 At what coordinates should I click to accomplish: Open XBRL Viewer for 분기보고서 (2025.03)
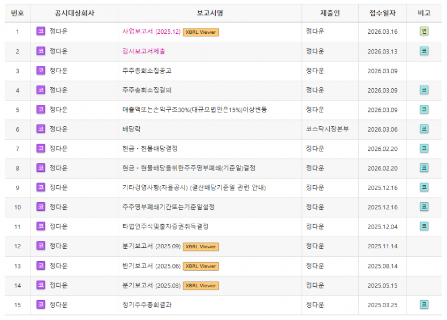click(x=201, y=286)
